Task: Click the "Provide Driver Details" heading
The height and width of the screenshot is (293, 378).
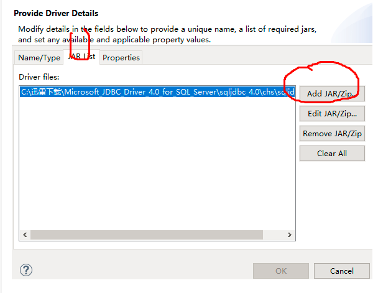Action: [x=56, y=13]
